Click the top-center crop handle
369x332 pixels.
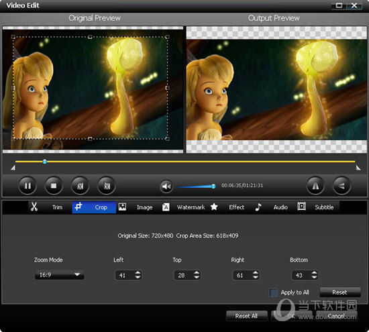pyautogui.click(x=90, y=37)
